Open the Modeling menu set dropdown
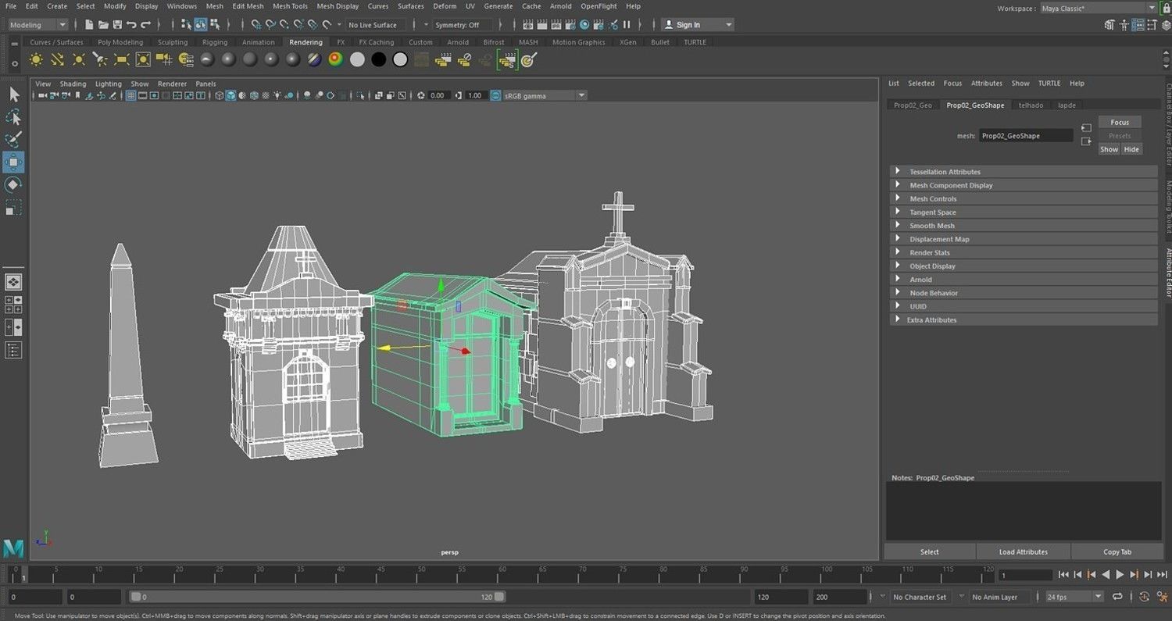1172x621 pixels. pos(38,25)
